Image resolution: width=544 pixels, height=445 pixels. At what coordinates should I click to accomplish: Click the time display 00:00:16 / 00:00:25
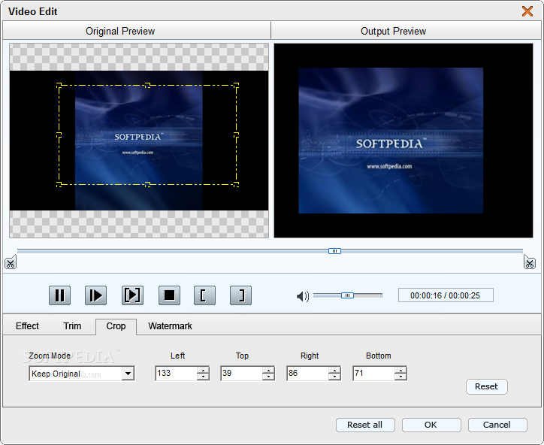coord(446,295)
